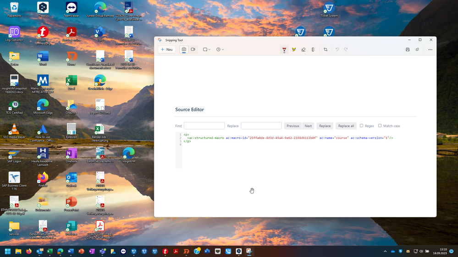Open the snipping mode shape dropdown
458x257 pixels.
click(x=207, y=49)
